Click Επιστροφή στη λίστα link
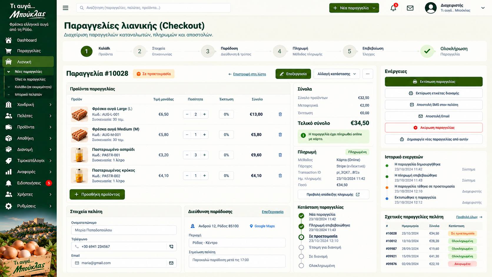This screenshot has width=492, height=277. point(247,74)
